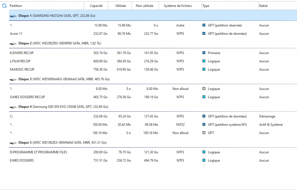
Task: Select the L:FILM RECUP partition
Action: pyautogui.click(x=20, y=61)
